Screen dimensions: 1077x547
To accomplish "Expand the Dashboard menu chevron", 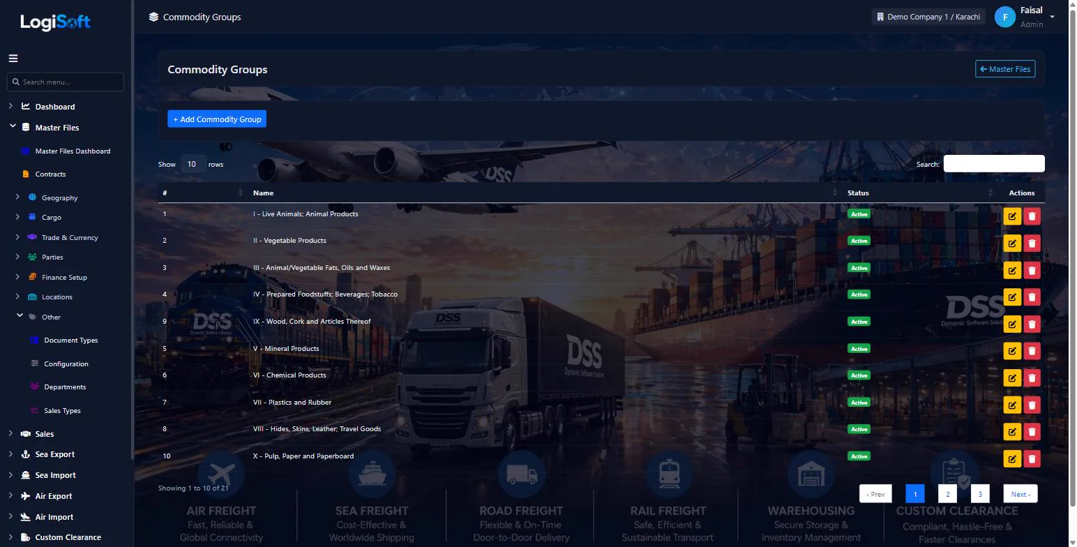I will click(x=10, y=106).
